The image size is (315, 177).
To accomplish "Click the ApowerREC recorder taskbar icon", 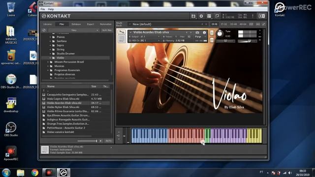I will [49, 173].
